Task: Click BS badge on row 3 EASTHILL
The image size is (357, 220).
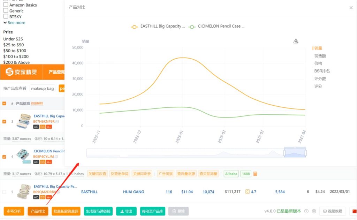Action: 42,127
